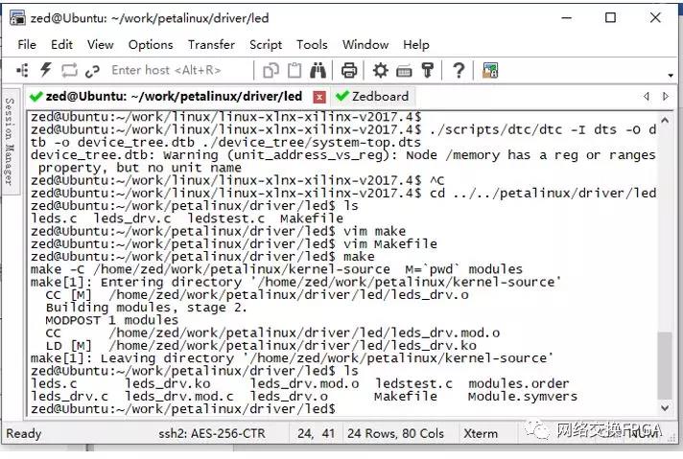Screen dimensions: 683x459
Task: Open the Session Manager toolbar icon
Action: click(22, 70)
